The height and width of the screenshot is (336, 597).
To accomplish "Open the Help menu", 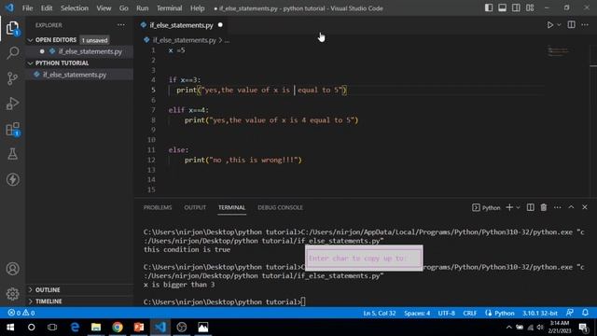I will tap(197, 8).
